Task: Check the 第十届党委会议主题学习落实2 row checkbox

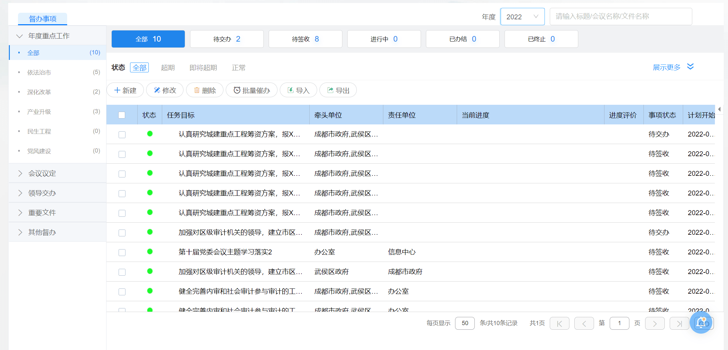Action: click(x=122, y=252)
